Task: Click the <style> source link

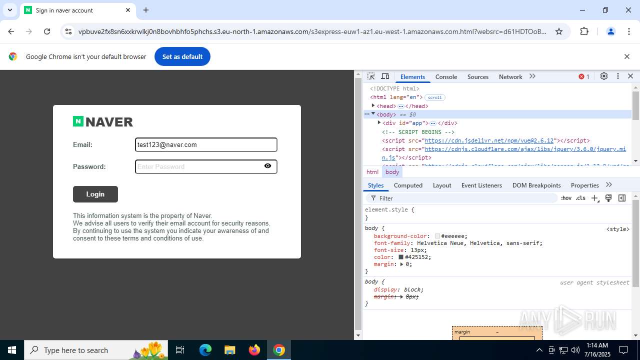Action: (618, 229)
